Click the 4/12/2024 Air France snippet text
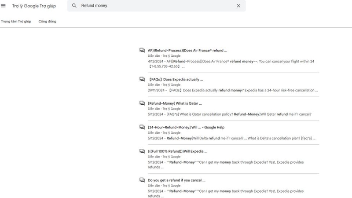The image size is (352, 198). click(x=231, y=64)
